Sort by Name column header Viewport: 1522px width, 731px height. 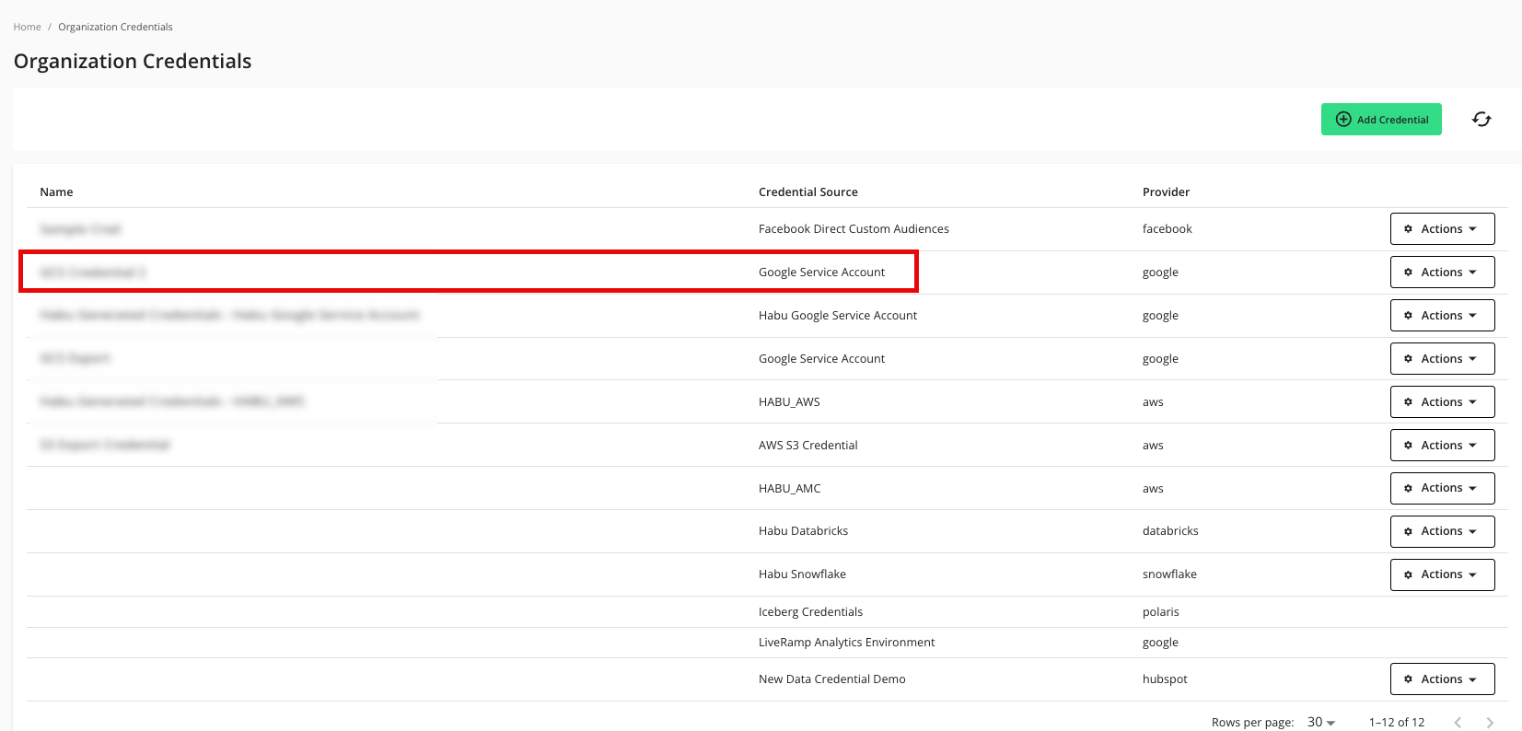click(x=56, y=192)
